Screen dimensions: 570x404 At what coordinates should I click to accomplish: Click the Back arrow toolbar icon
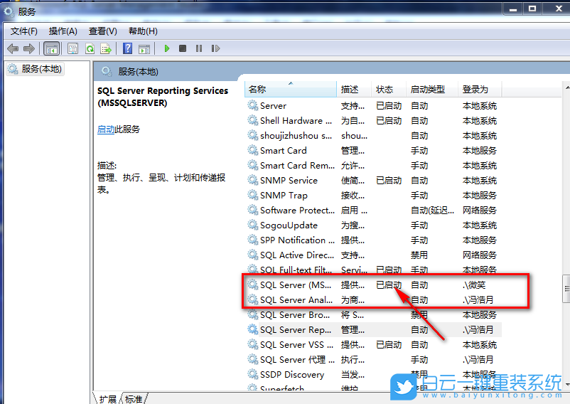13,48
